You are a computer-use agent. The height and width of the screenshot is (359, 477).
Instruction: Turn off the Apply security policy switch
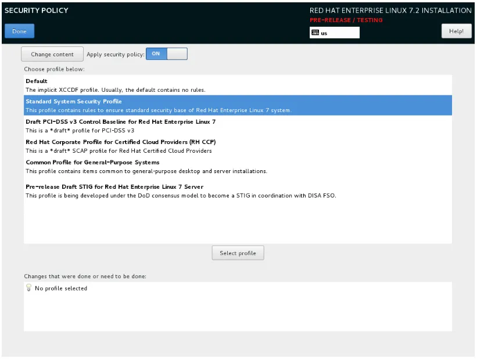point(166,54)
